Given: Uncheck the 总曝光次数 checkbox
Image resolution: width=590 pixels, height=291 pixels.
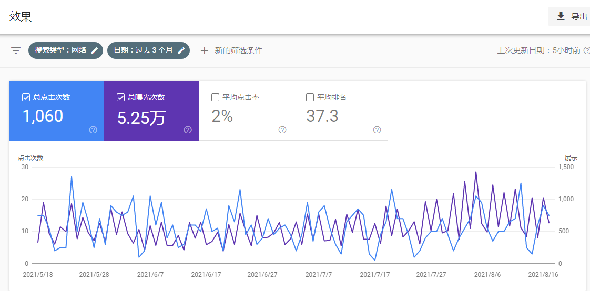Looking at the screenshot, I should point(120,97).
